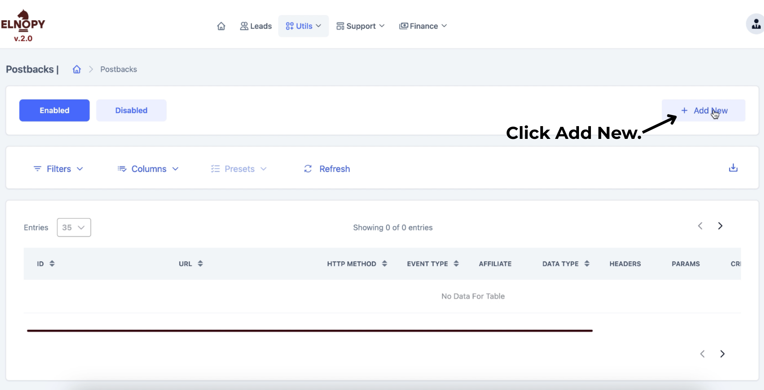Open the Finance menu
Screen dimensions: 764x390
pos(423,26)
